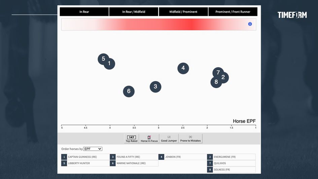This screenshot has height=179, width=318.
Task: Click horse marker 7 on chart
Action: coord(218,72)
